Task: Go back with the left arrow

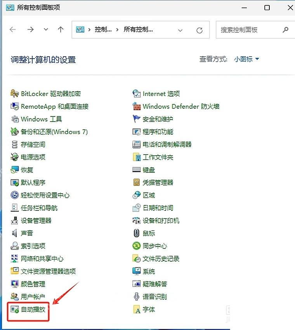Action: coord(13,30)
